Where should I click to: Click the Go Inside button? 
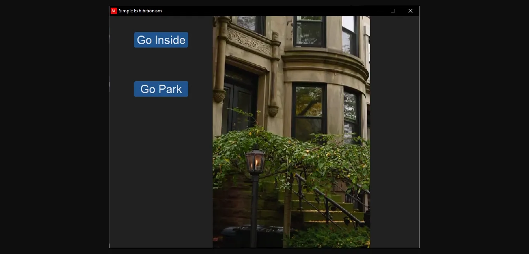pyautogui.click(x=161, y=40)
